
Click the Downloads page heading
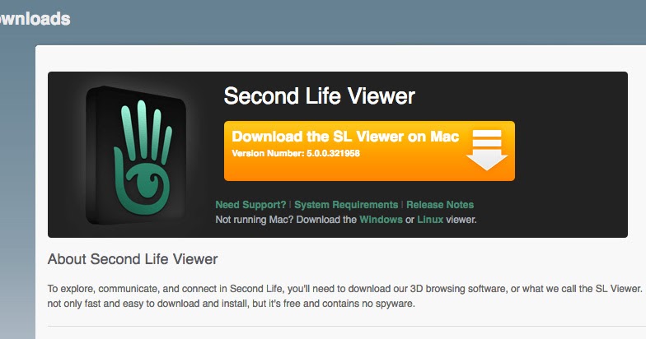(x=35, y=18)
